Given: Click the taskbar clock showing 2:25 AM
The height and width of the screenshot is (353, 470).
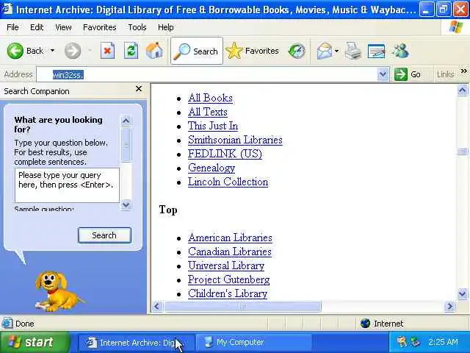Looking at the screenshot, I should [443, 342].
